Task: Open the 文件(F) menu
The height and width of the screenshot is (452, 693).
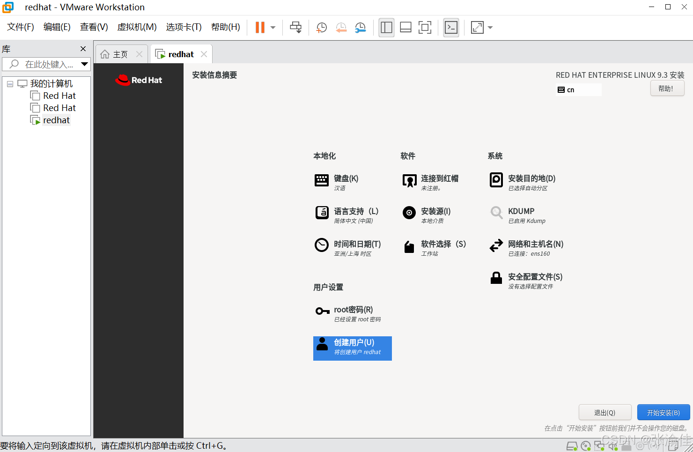Action: (x=21, y=27)
